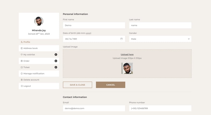The width and height of the screenshot is (211, 115).
Task: Click the Profile person icon in sidebar
Action: coord(22,42)
